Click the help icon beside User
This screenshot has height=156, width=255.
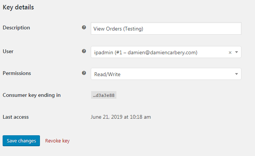(84, 51)
